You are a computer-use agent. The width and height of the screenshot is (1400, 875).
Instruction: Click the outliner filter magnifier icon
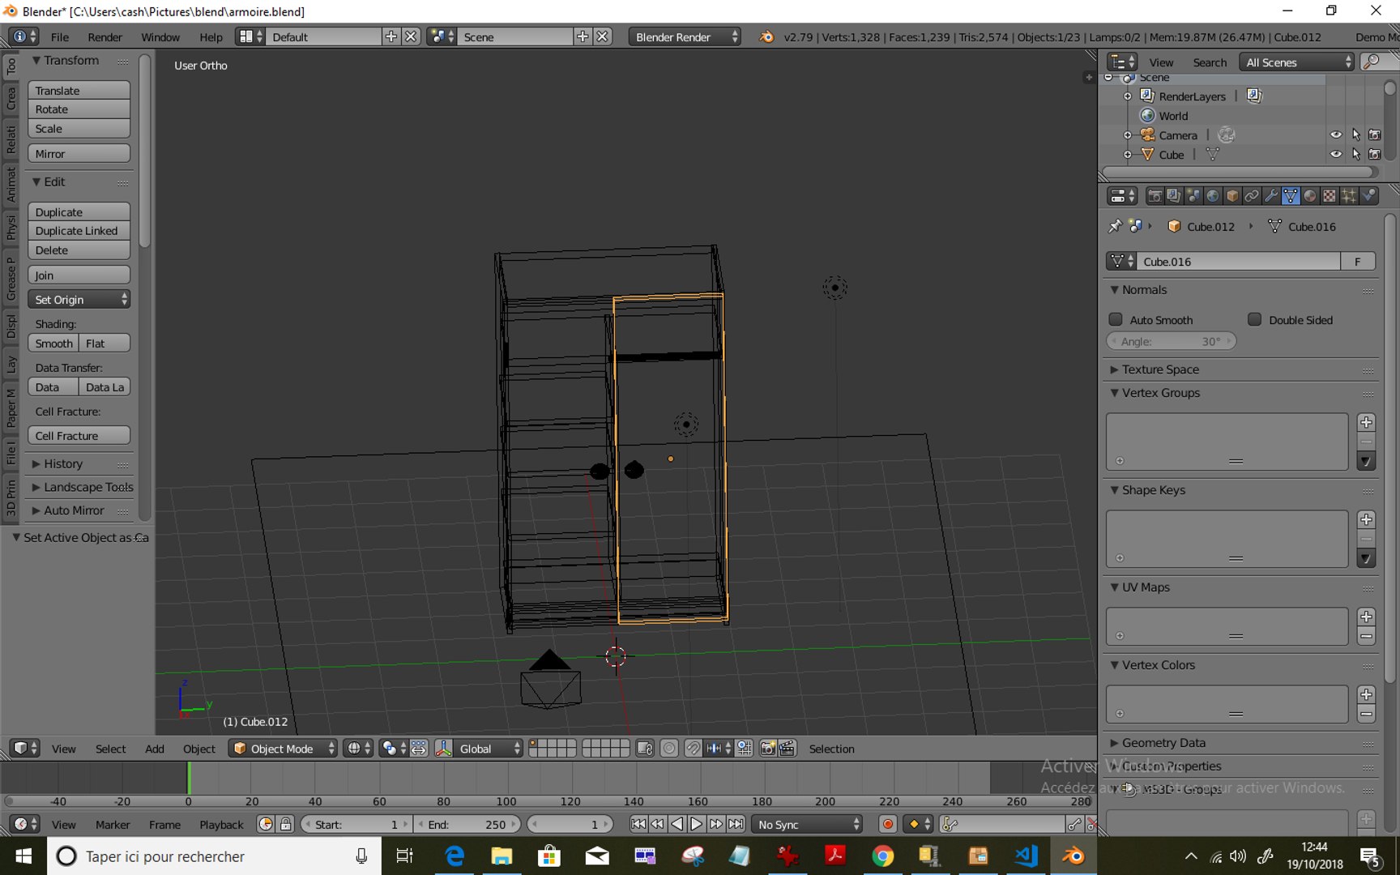pos(1372,62)
